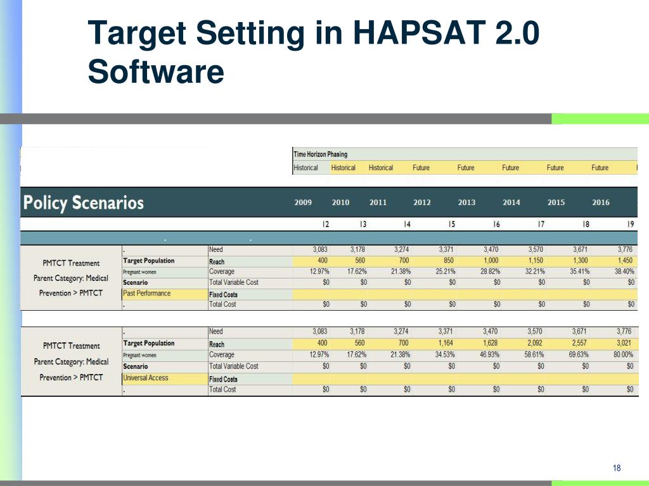Viewport: 649px width, 486px height.
Task: Edit the reach value 2,557 cell
Action: (x=579, y=343)
